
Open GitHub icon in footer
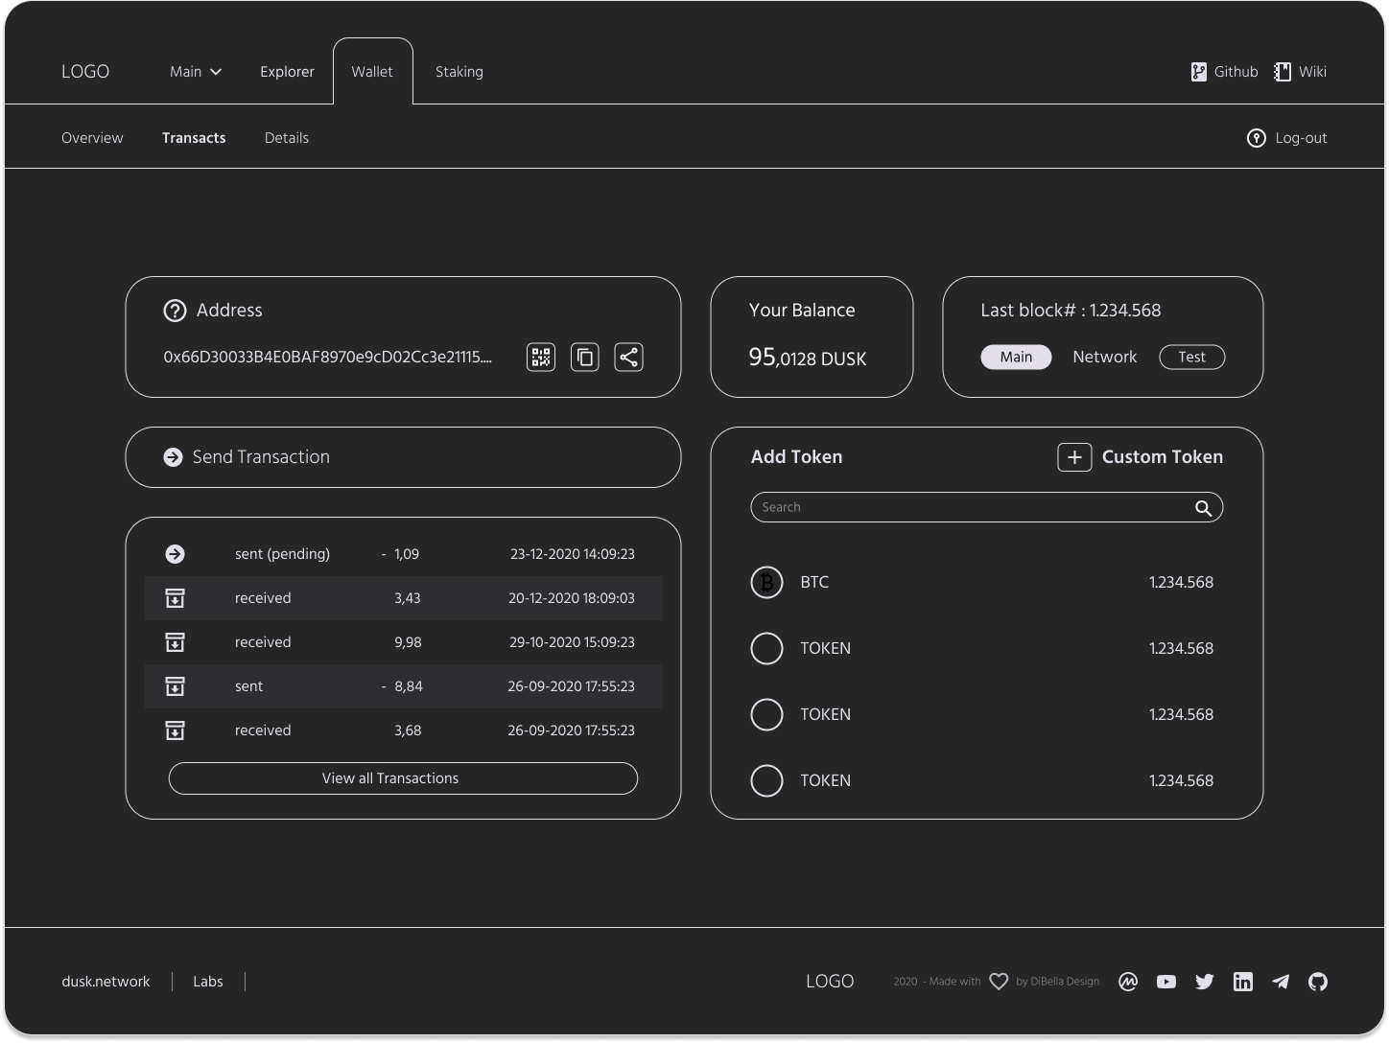tap(1318, 982)
